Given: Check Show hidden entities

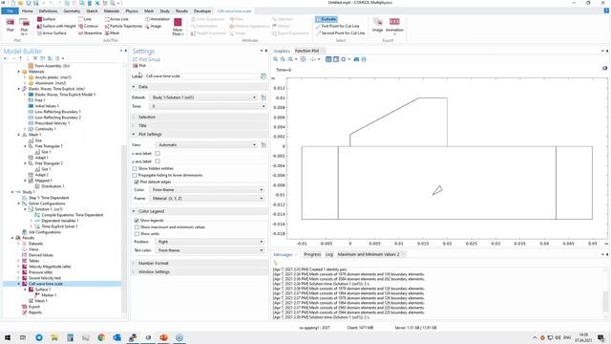Looking at the screenshot, I should point(135,168).
